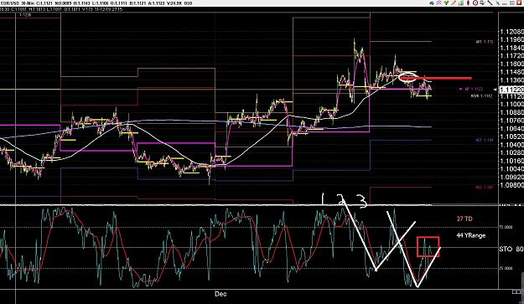Click the 1.1184 price axis label
This screenshot has height=304, width=524.
[511, 48]
